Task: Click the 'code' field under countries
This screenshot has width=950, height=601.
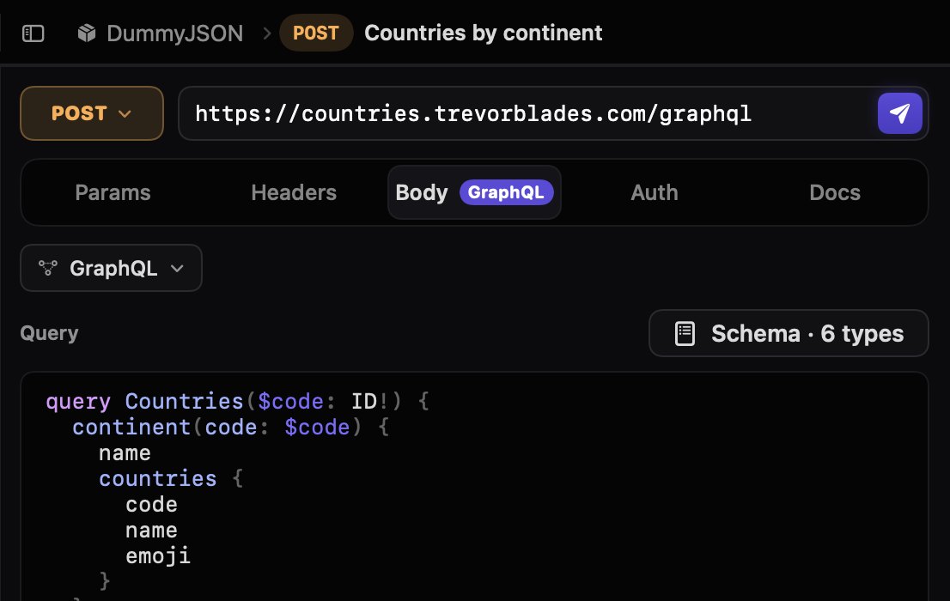Action: 151,505
